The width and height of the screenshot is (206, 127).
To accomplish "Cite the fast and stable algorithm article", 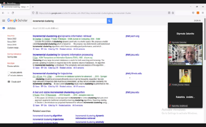I will click(x=44, y=105).
